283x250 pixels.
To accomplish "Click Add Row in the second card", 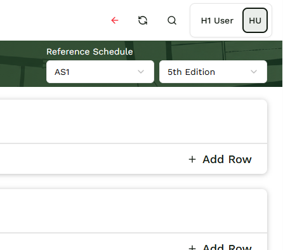I will (x=220, y=247).
